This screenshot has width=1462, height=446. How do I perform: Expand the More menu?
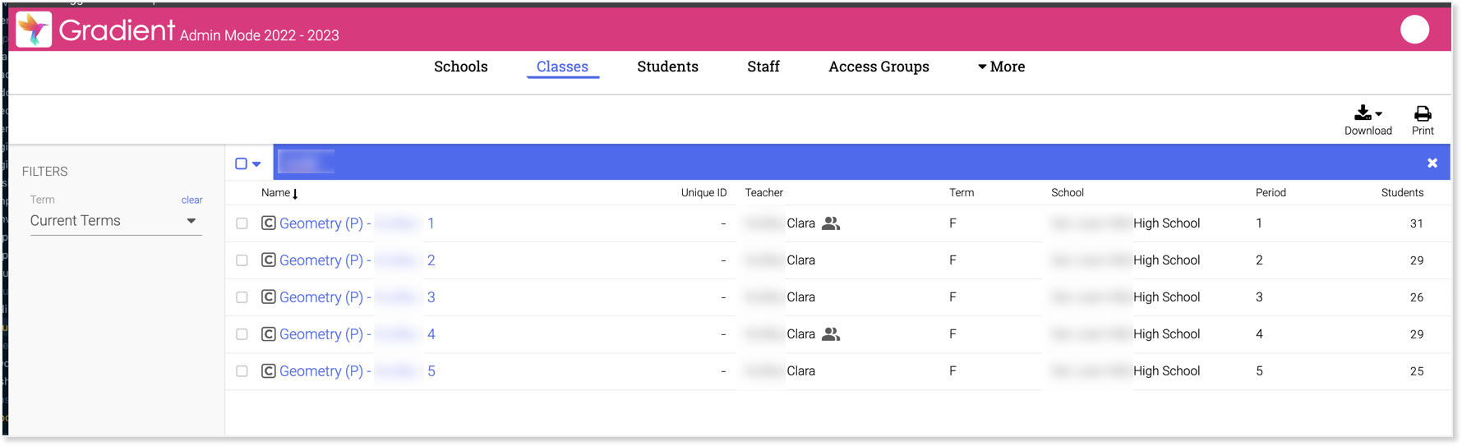click(1001, 67)
